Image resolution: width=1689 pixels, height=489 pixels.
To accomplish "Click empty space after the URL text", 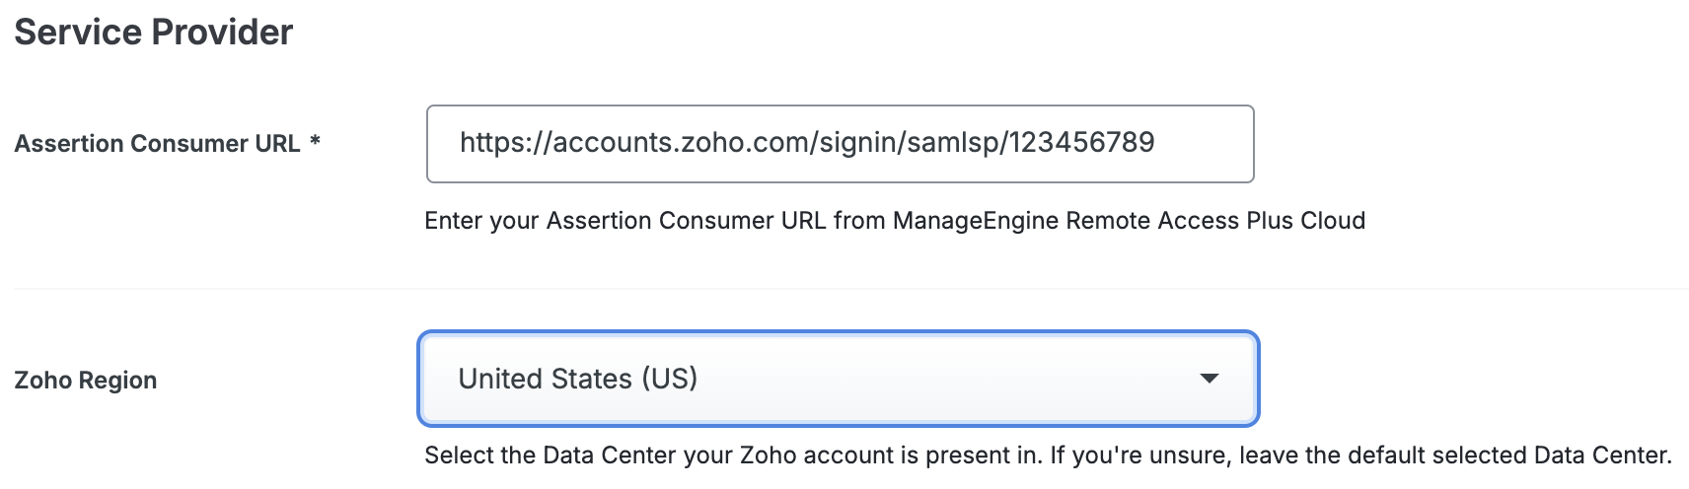I will pyautogui.click(x=1204, y=144).
